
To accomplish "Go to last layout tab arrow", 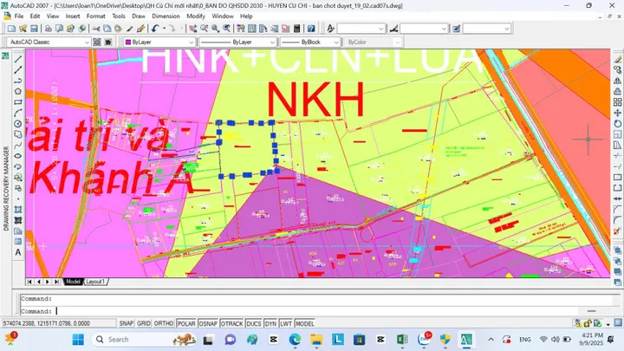I will click(56, 282).
